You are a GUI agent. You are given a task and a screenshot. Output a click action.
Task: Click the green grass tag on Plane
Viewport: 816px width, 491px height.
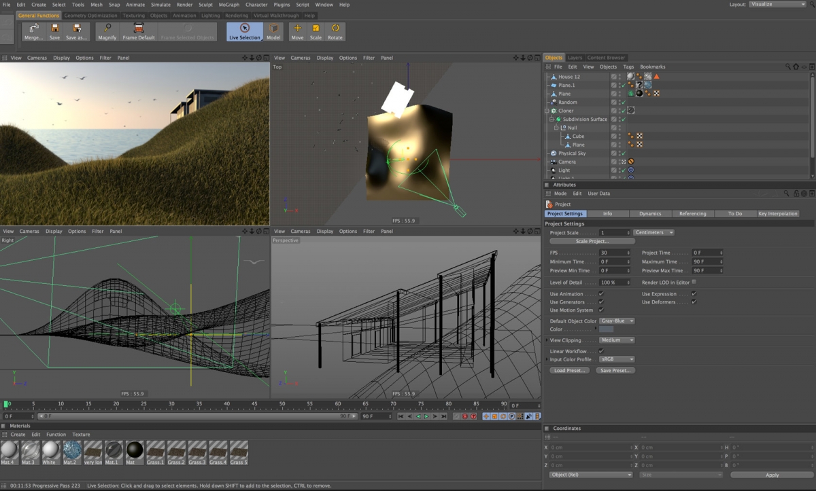pyautogui.click(x=631, y=94)
